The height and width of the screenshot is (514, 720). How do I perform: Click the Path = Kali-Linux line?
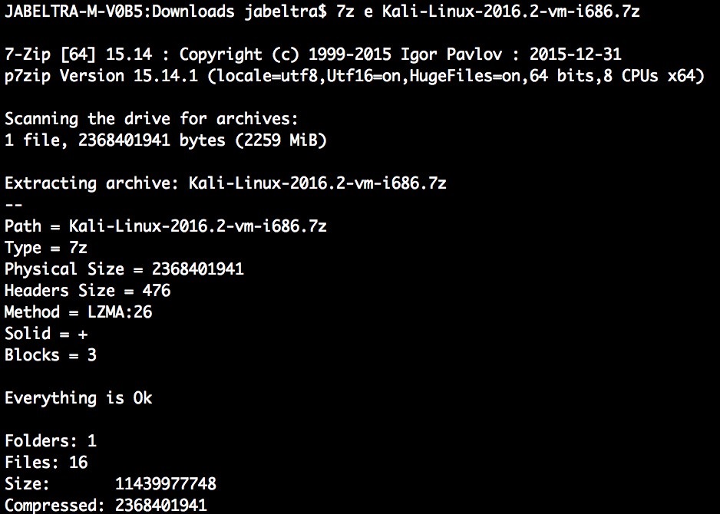tap(166, 226)
